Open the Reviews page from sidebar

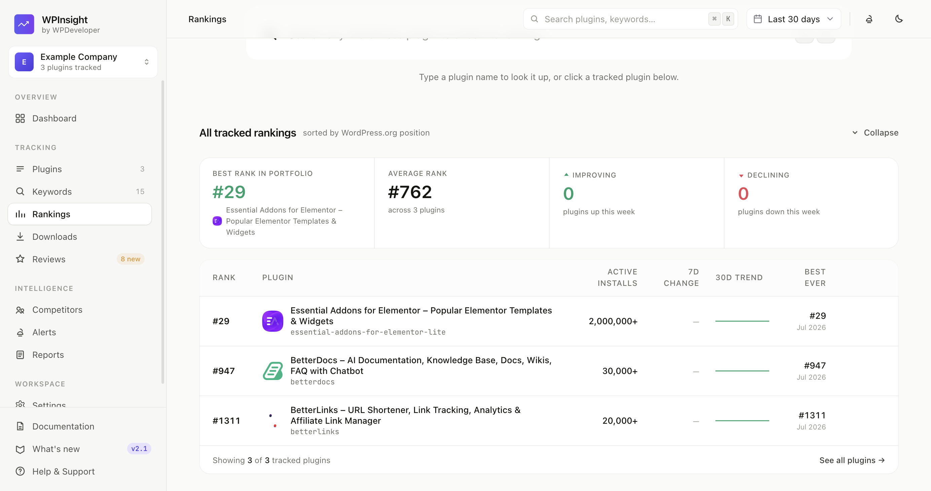click(79, 259)
